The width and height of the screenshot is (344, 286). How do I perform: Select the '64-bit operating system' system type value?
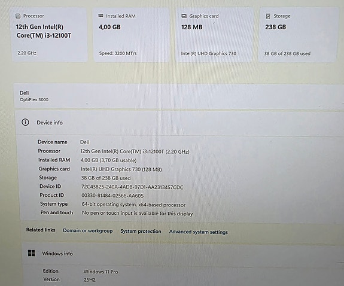[x=133, y=205]
